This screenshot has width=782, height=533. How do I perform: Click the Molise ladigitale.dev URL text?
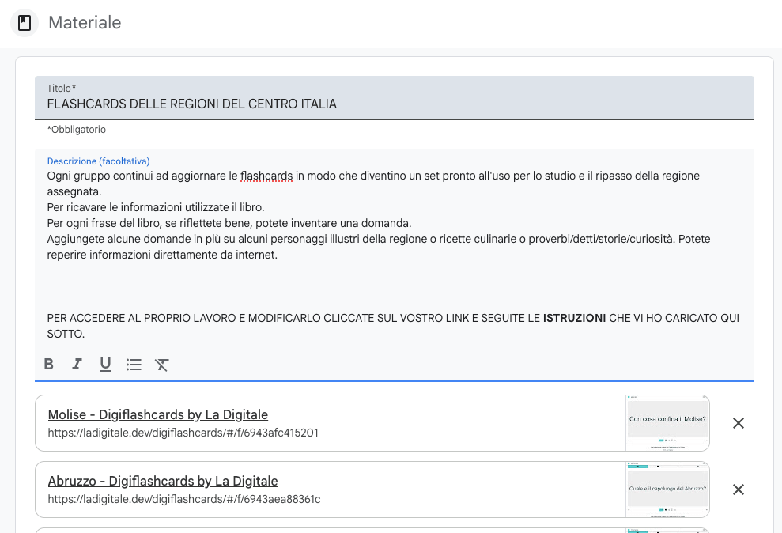click(183, 433)
